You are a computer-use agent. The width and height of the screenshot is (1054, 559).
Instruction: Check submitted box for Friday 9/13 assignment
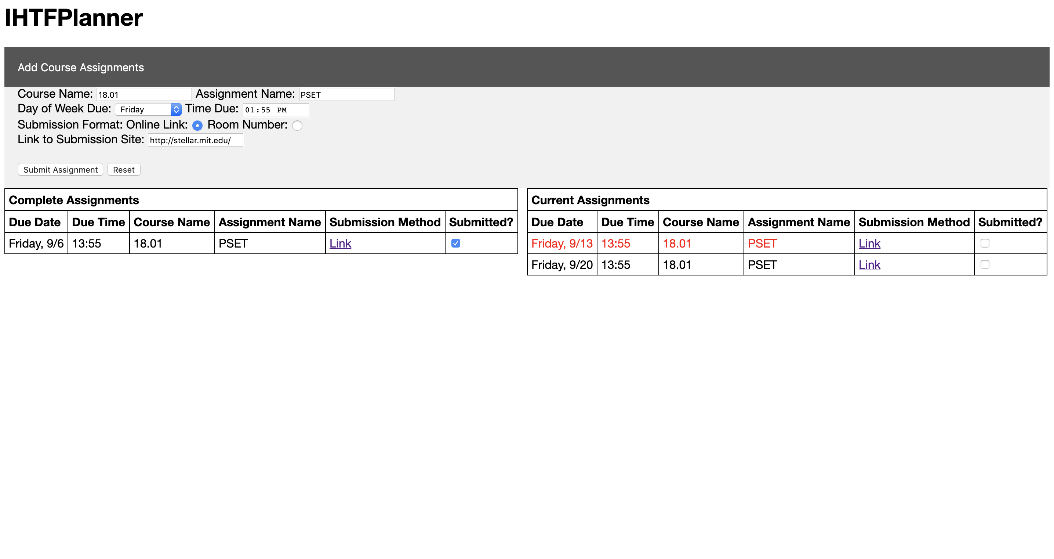[x=985, y=243]
